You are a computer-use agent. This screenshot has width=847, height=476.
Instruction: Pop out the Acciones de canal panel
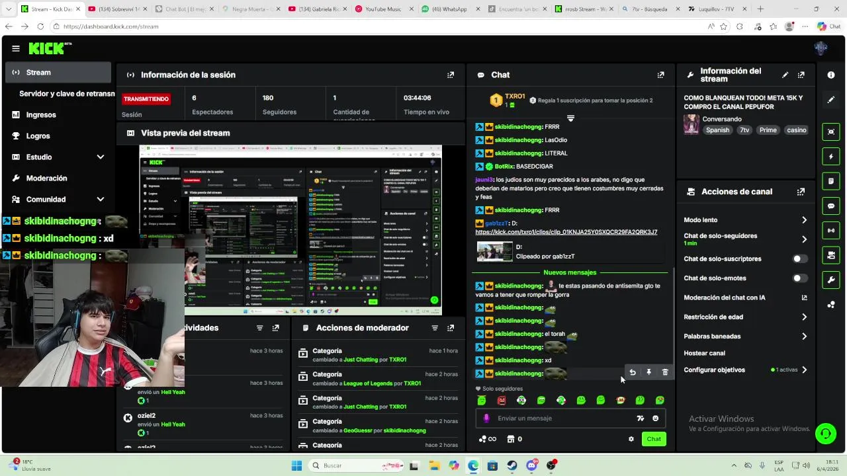(x=801, y=192)
